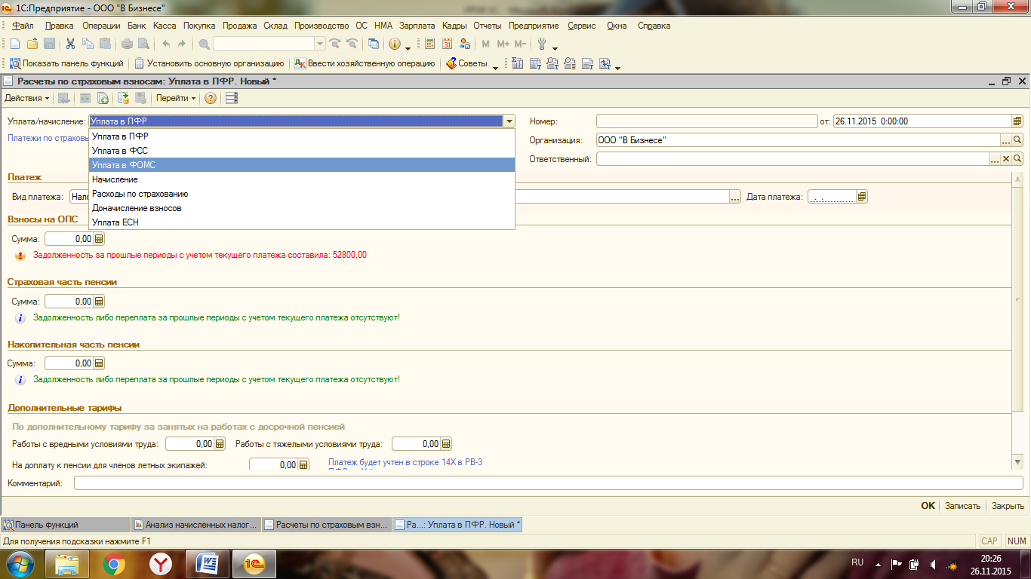Click the Print icon in main toolbar

(128, 44)
